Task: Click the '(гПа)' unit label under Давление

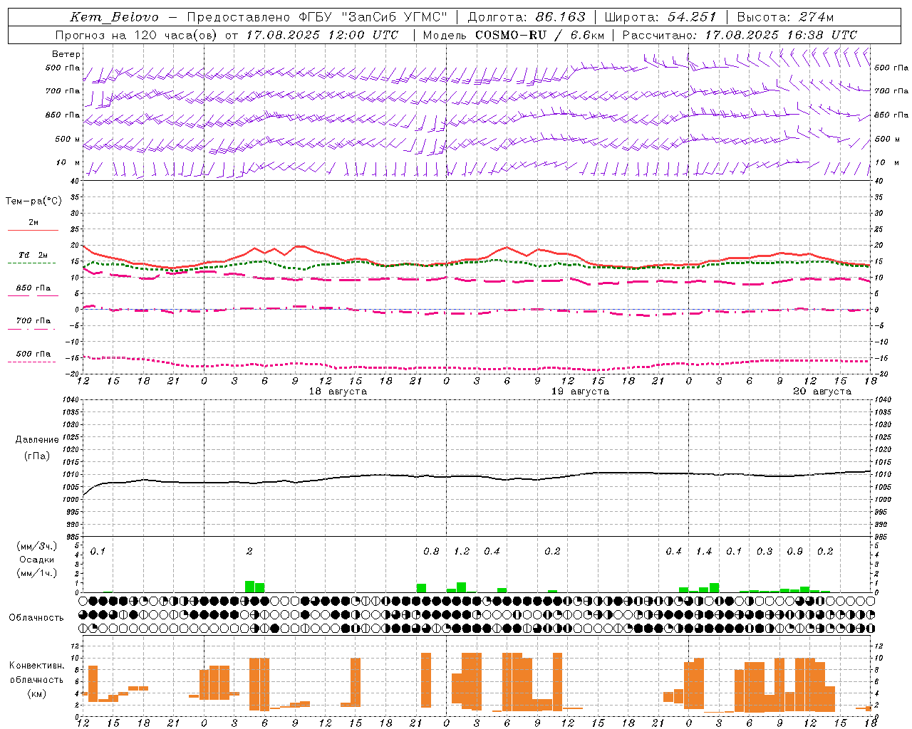Action: 37,456
